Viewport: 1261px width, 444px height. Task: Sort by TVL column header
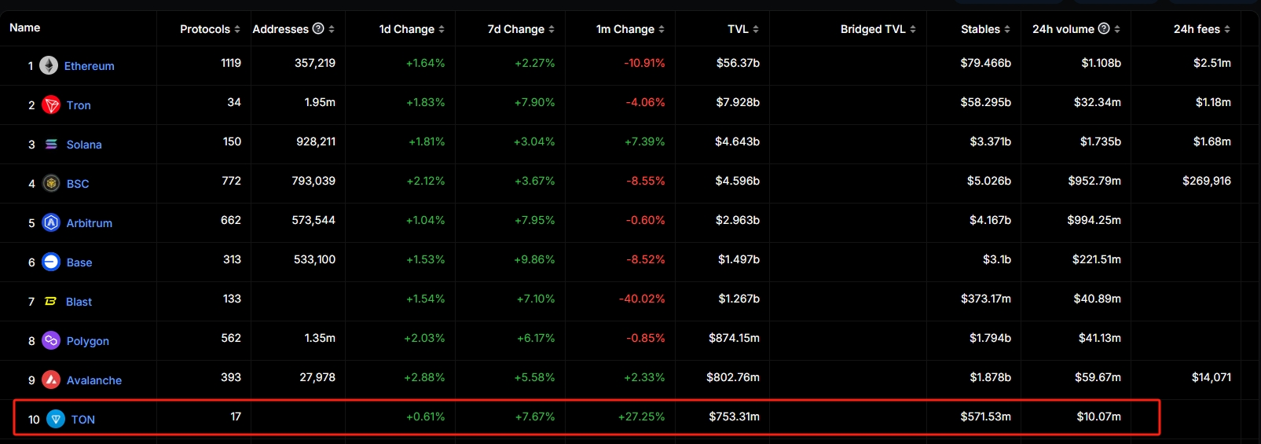point(743,29)
